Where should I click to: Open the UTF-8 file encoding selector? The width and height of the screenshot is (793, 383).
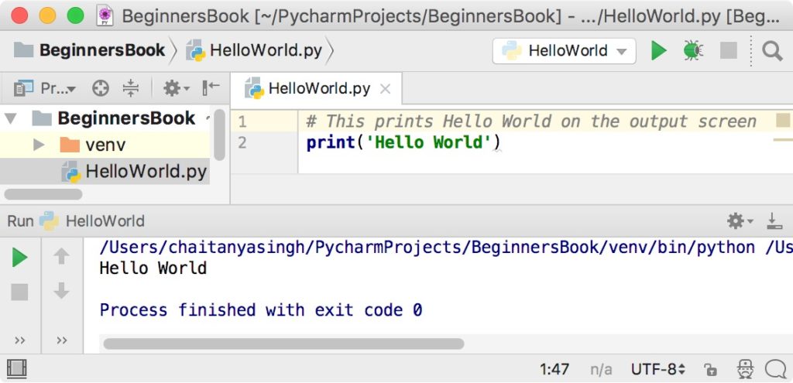pos(658,369)
